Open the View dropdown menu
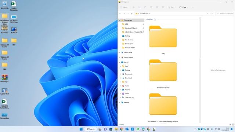This screenshot has width=235, height=132. pos(184,7)
